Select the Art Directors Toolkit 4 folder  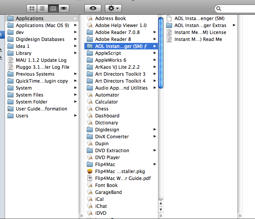pyautogui.click(x=121, y=81)
